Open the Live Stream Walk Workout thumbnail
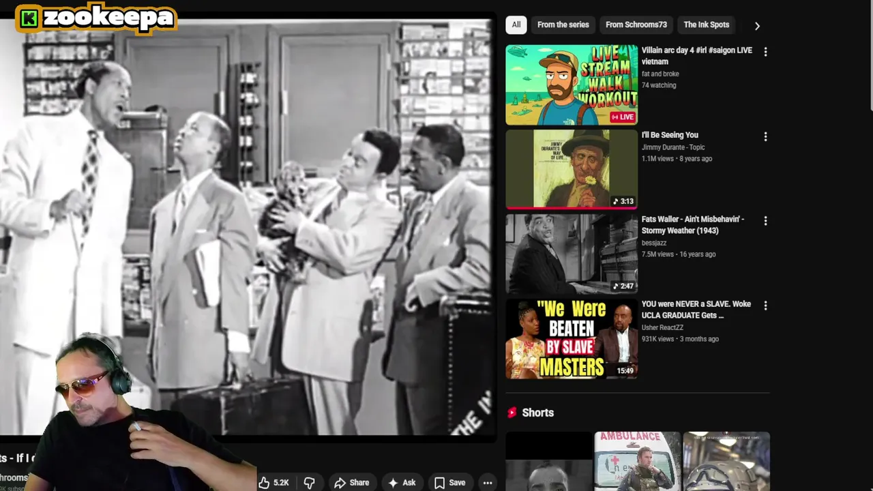873x491 pixels. pyautogui.click(x=572, y=85)
